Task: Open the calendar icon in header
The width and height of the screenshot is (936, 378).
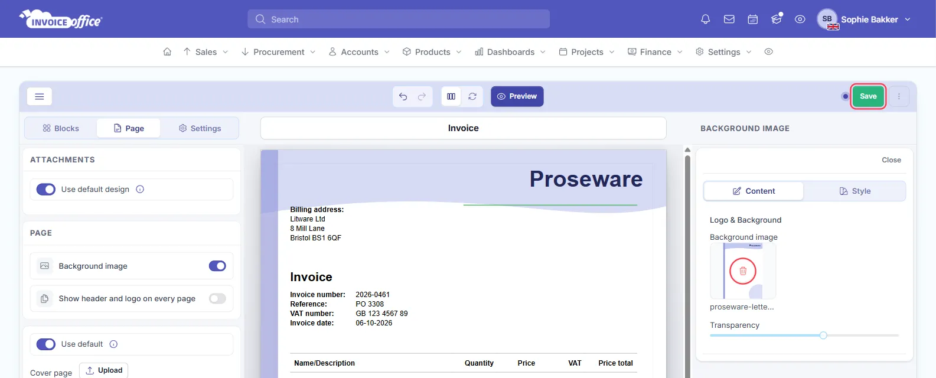Action: pos(753,19)
